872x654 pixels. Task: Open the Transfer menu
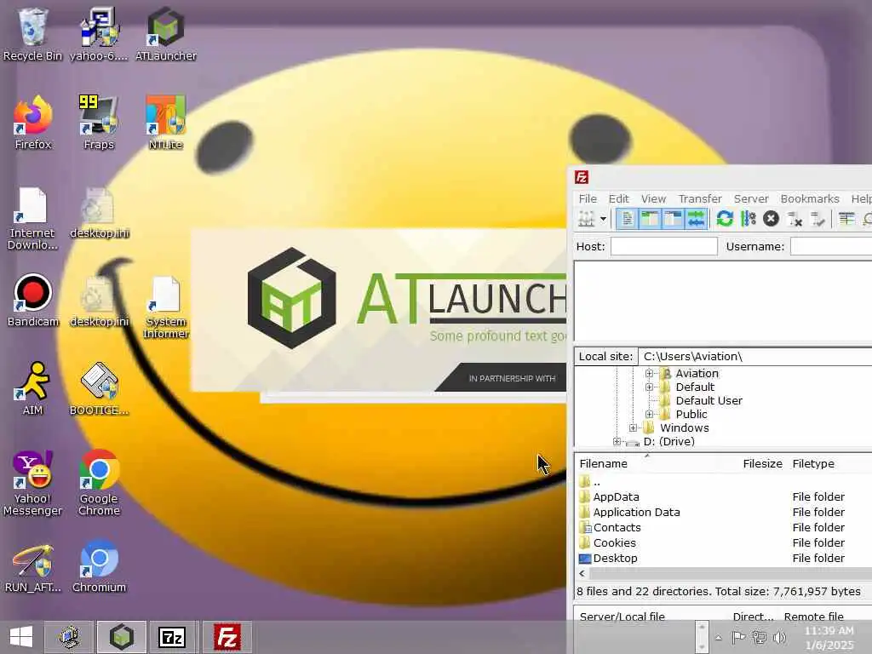[x=700, y=198]
